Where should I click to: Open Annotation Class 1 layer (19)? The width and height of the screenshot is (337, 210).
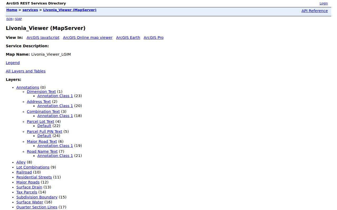(55, 146)
